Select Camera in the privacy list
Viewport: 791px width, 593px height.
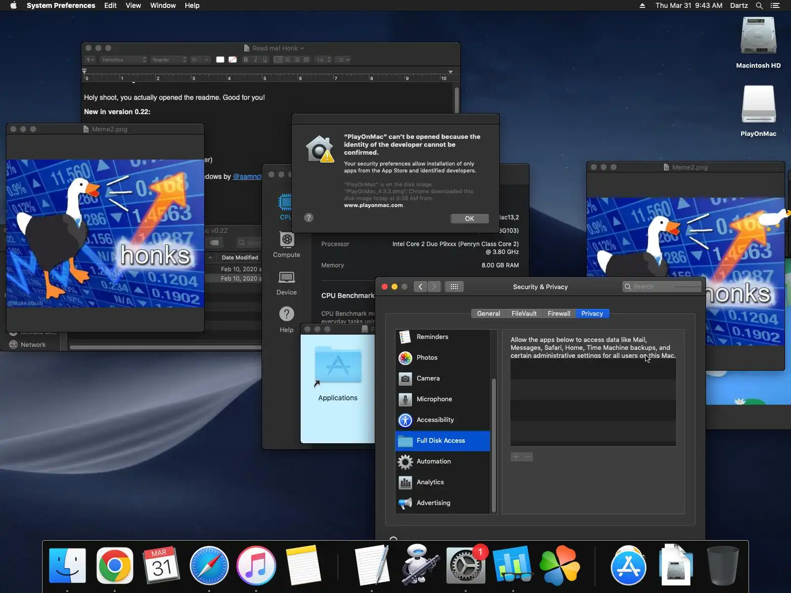(443, 378)
